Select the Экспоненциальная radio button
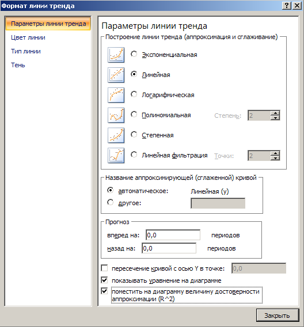The height and width of the screenshot is (327, 304). (x=134, y=54)
